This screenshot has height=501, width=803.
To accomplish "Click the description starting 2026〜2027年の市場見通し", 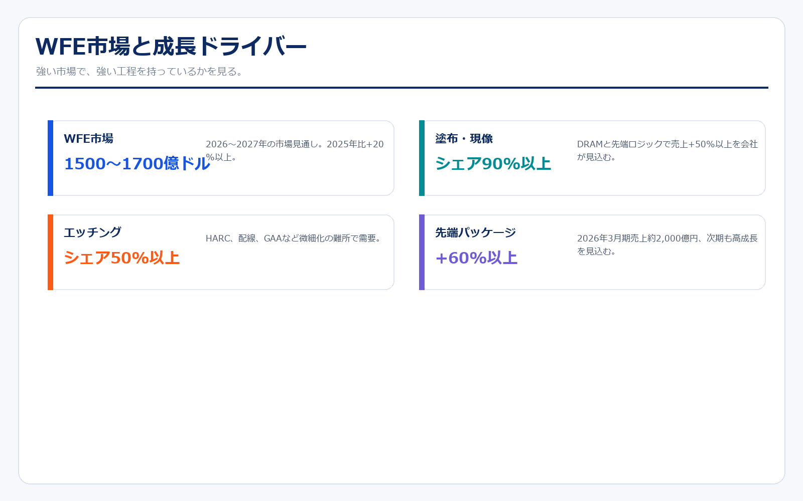I will tap(295, 150).
